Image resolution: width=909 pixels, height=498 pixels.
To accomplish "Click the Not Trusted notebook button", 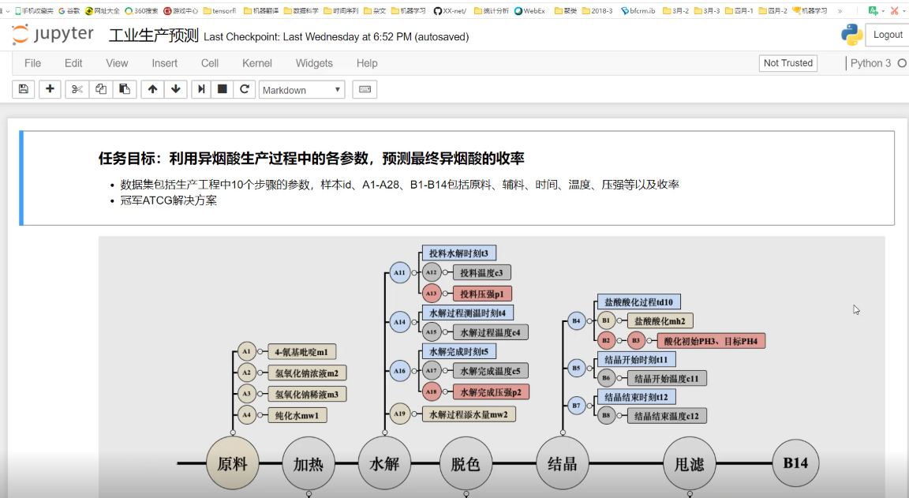I will tap(787, 63).
